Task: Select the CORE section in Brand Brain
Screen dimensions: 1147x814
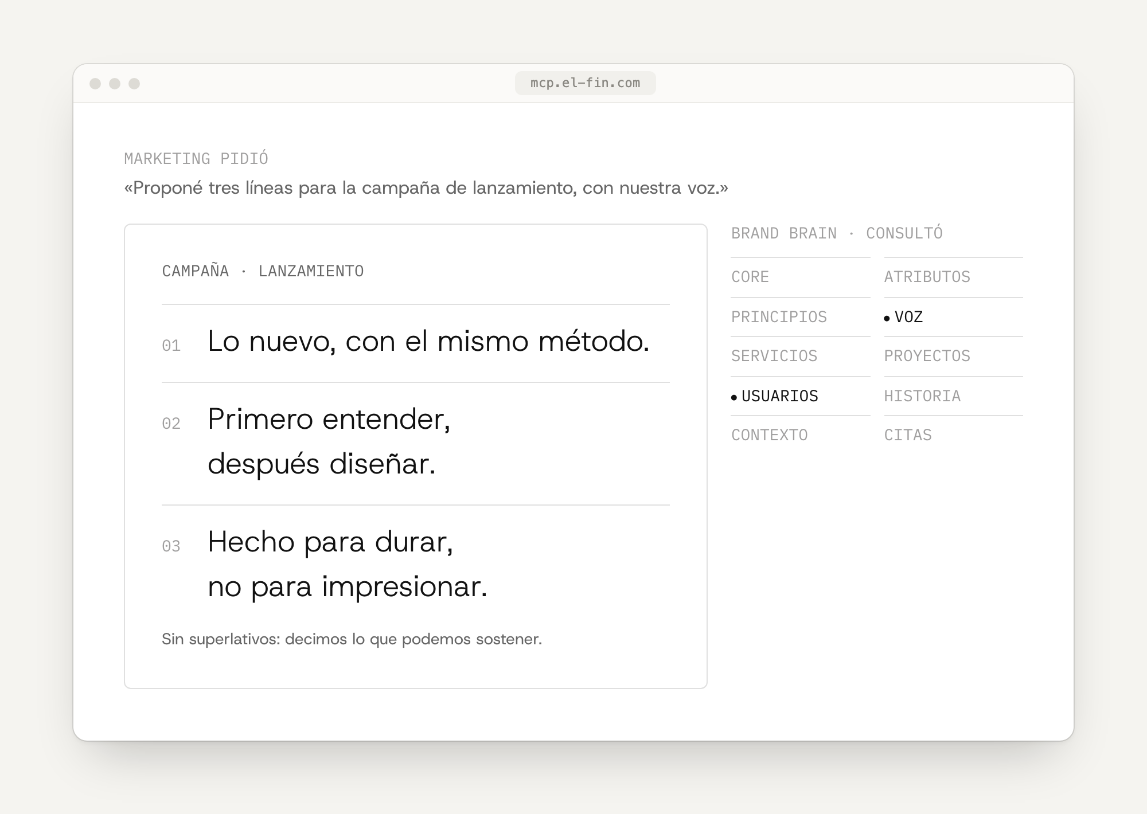Action: click(x=750, y=277)
